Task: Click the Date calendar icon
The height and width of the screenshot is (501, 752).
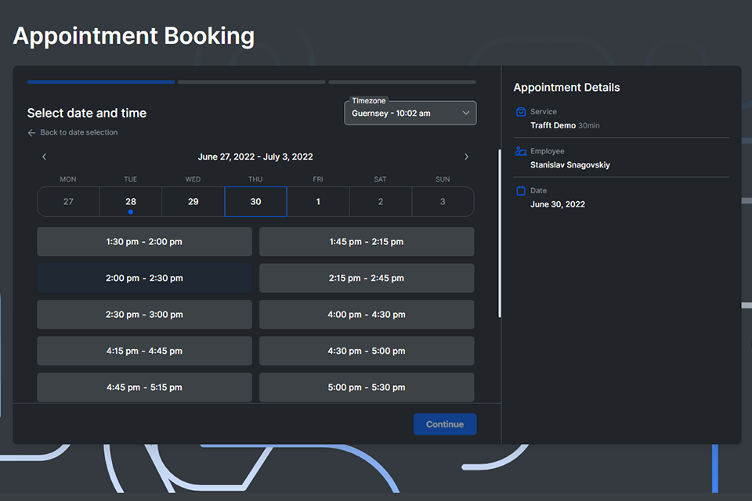Action: pos(521,190)
